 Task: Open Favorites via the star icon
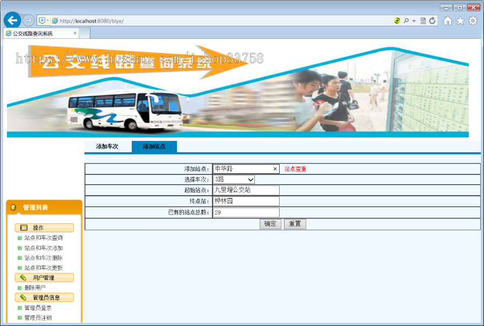(x=460, y=20)
